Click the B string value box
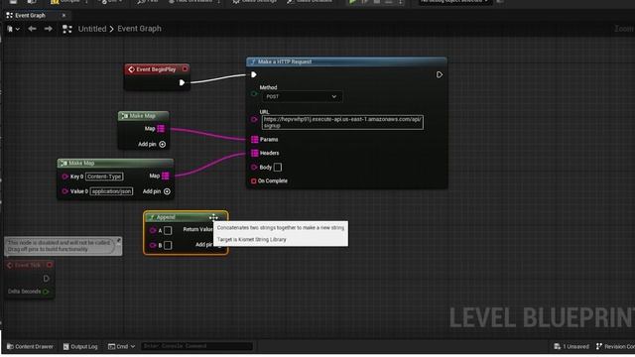Screen dimensions: 635x357 coord(168,245)
